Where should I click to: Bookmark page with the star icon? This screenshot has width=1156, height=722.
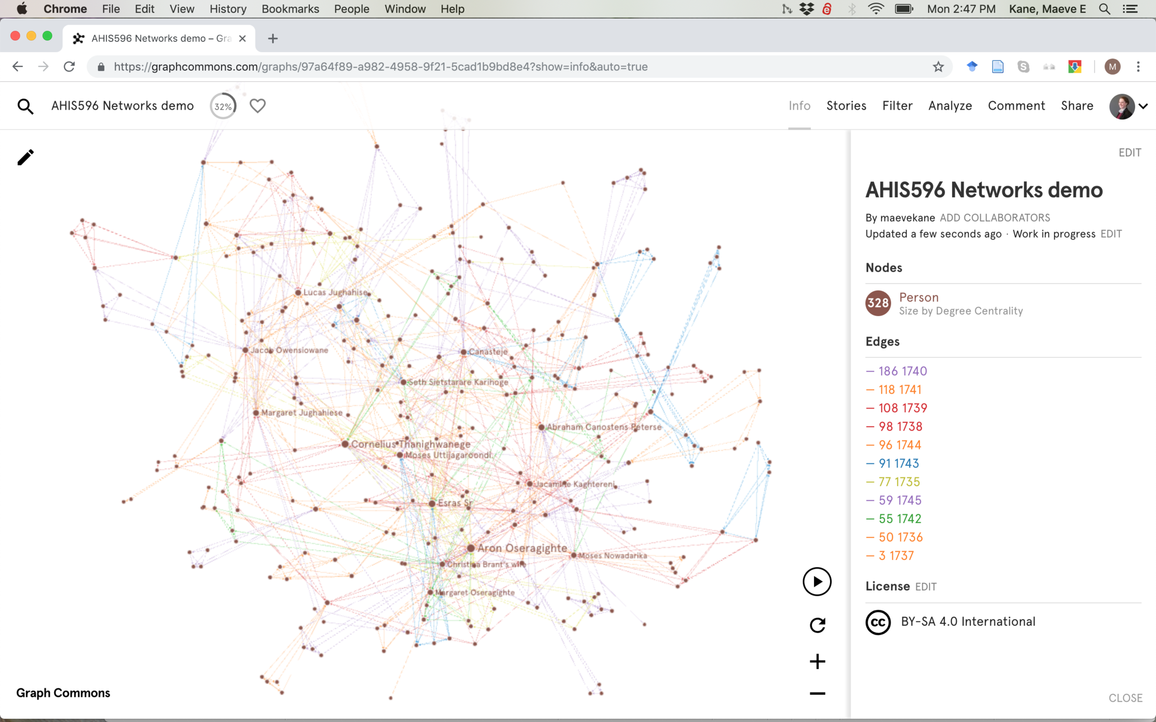938,67
